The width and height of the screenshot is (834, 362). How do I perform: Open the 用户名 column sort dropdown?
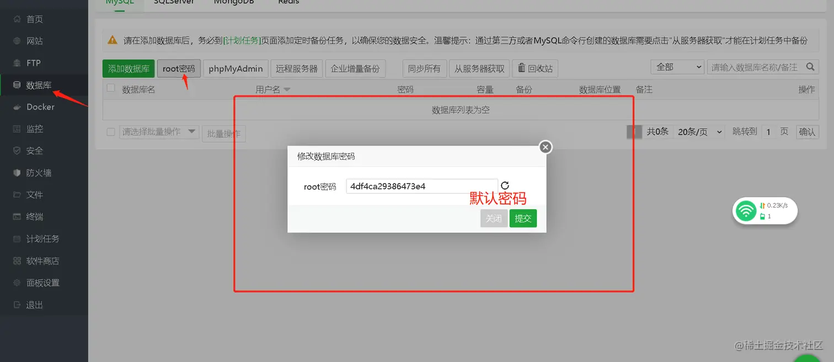click(x=286, y=89)
